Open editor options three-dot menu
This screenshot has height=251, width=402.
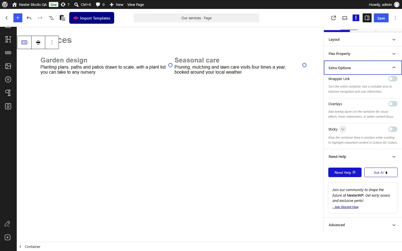click(x=395, y=18)
